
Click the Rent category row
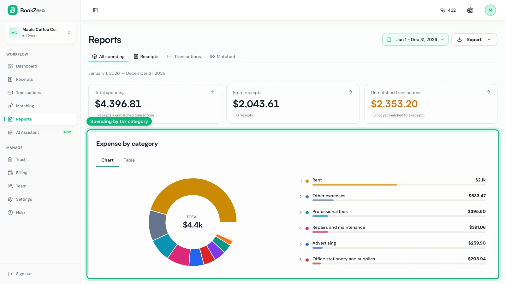point(392,181)
